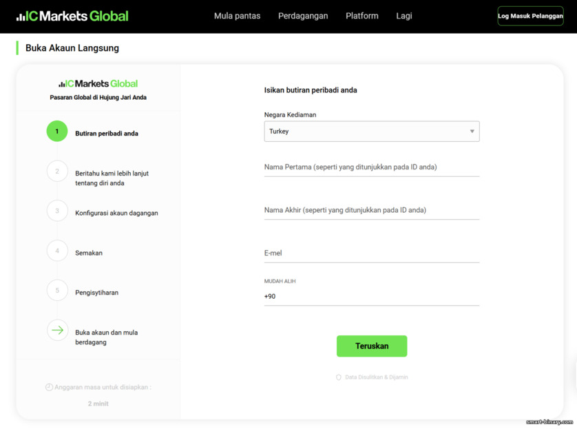The width and height of the screenshot is (577, 429).
Task: Select the step 2 circle icon
Action: coord(57,171)
